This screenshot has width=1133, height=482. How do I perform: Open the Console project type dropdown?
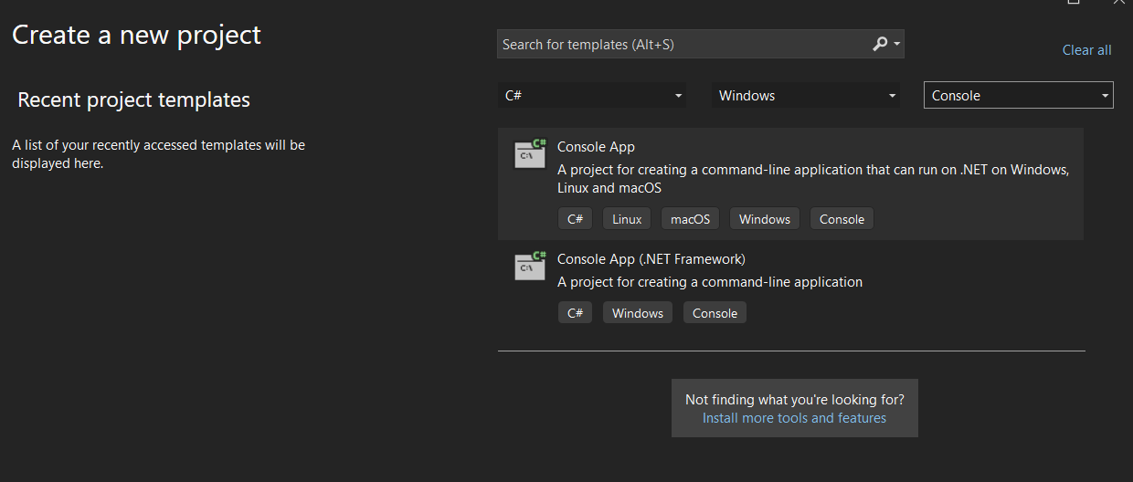click(1019, 95)
